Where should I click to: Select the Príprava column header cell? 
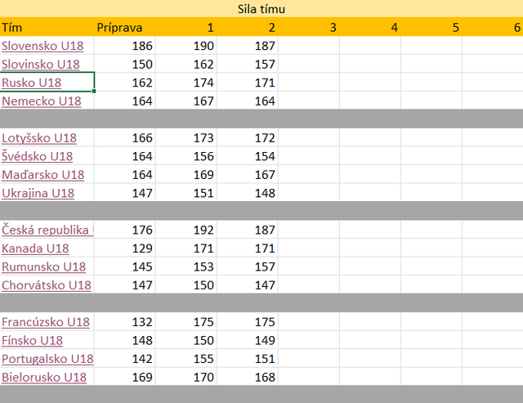[x=124, y=27]
